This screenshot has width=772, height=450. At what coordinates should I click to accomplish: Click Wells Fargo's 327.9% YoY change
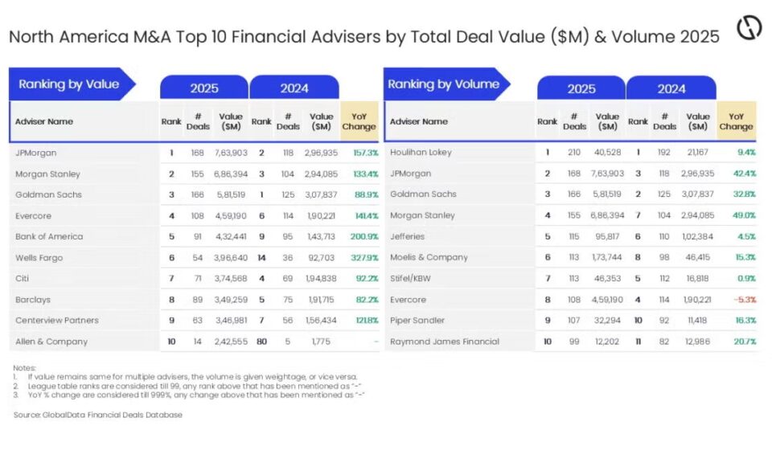click(364, 258)
